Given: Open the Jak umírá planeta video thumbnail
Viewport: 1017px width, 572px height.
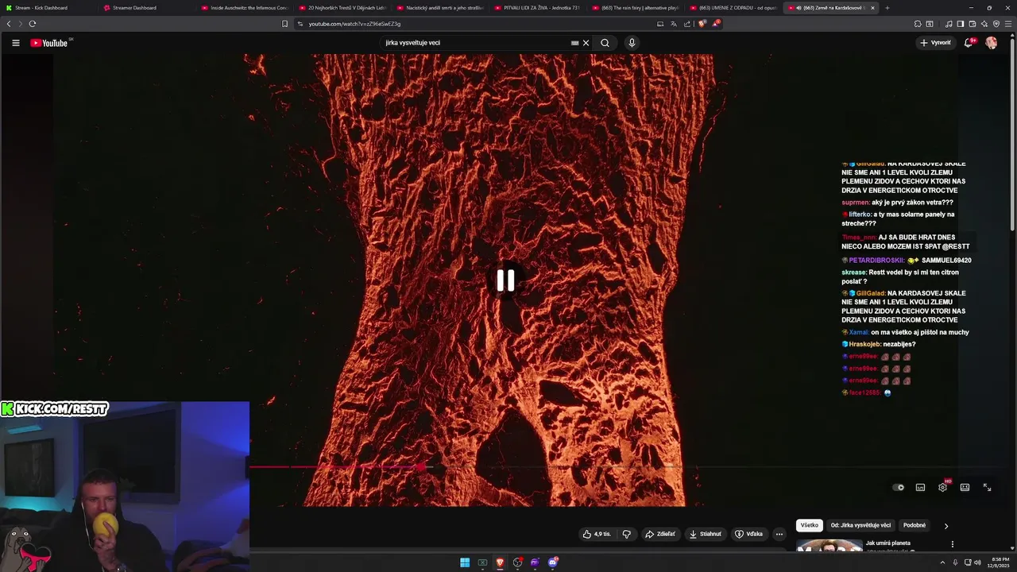Looking at the screenshot, I should (829, 545).
